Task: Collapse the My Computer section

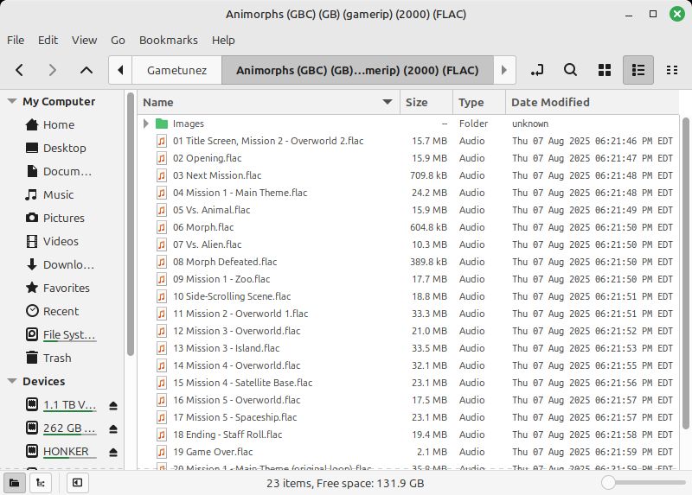Action: click(x=12, y=101)
